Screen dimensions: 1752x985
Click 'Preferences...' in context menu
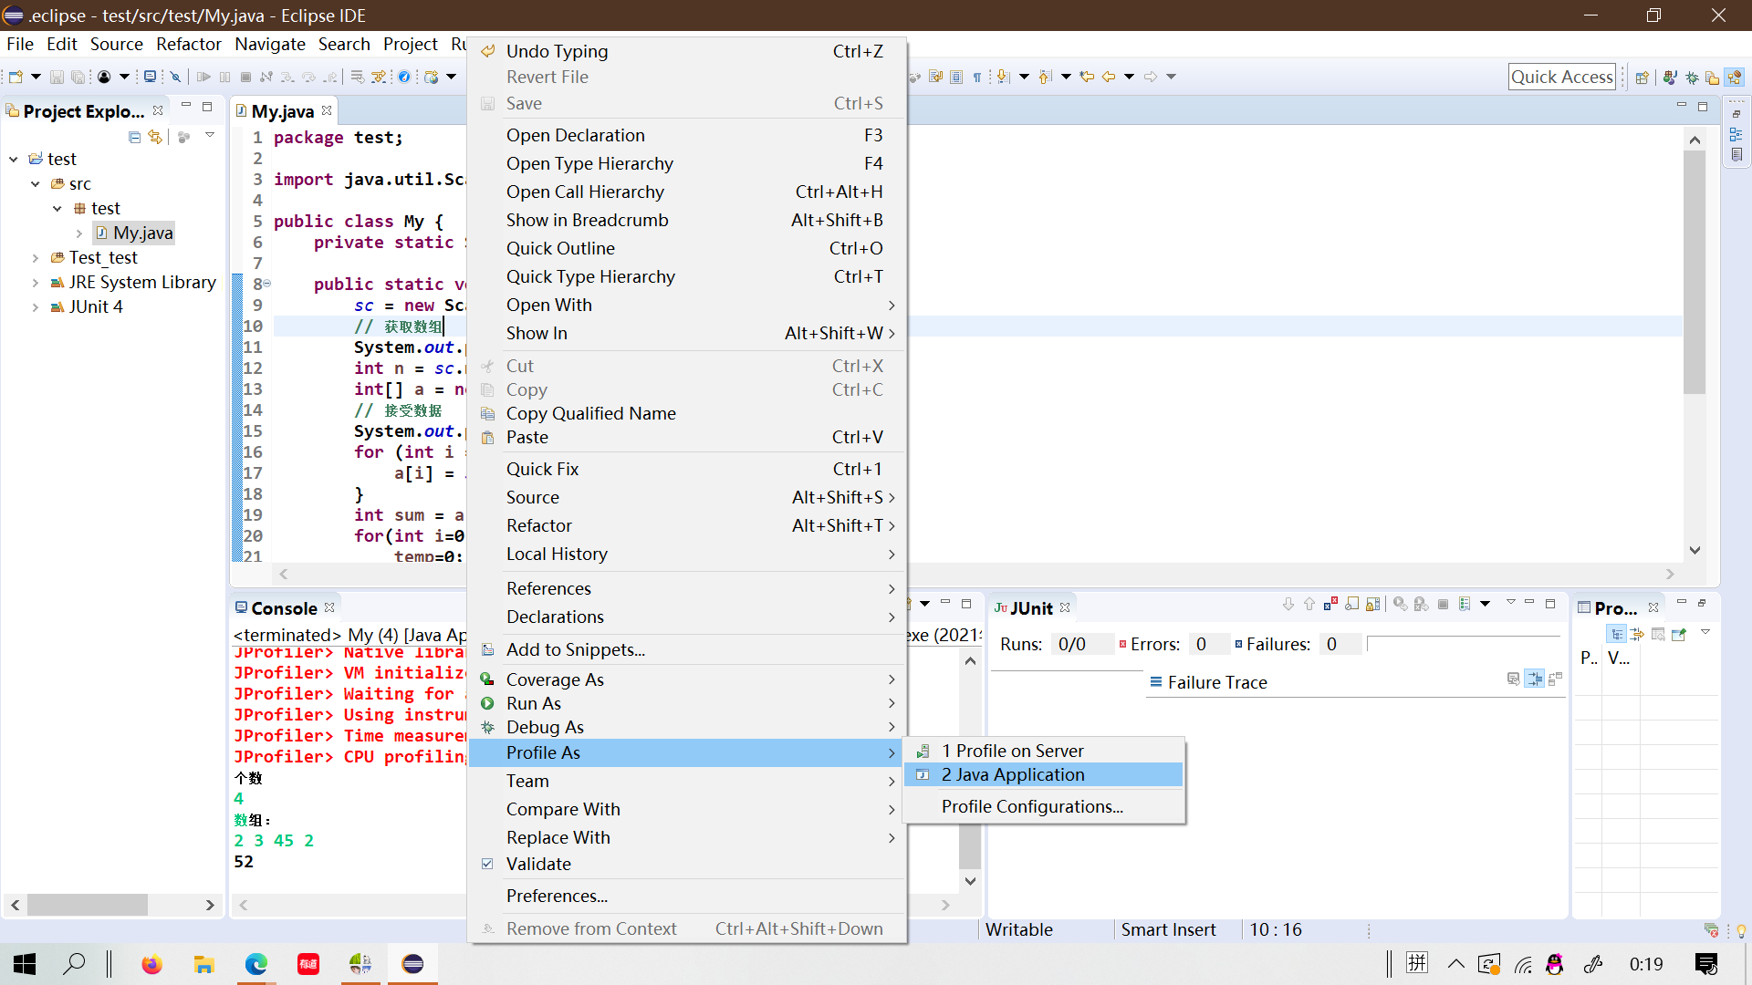557,896
